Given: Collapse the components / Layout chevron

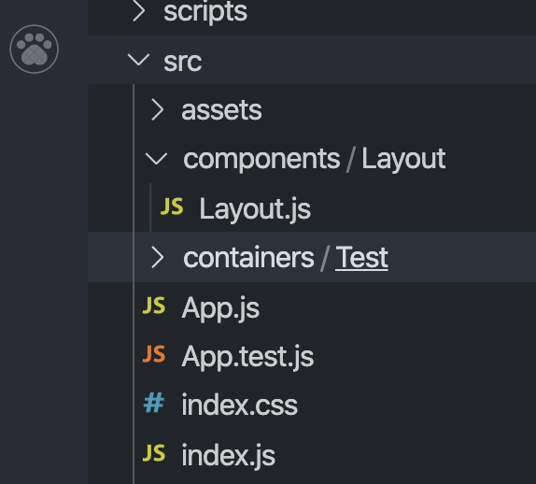Looking at the screenshot, I should tap(156, 159).
